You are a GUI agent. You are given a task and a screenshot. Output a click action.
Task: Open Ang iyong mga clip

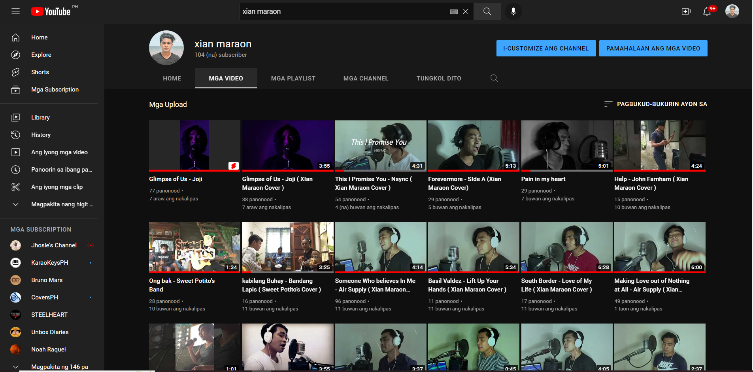(x=52, y=187)
